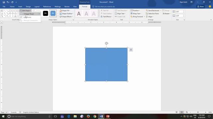Open Layout Options button beside shape
213x119 pixels.
click(131, 50)
